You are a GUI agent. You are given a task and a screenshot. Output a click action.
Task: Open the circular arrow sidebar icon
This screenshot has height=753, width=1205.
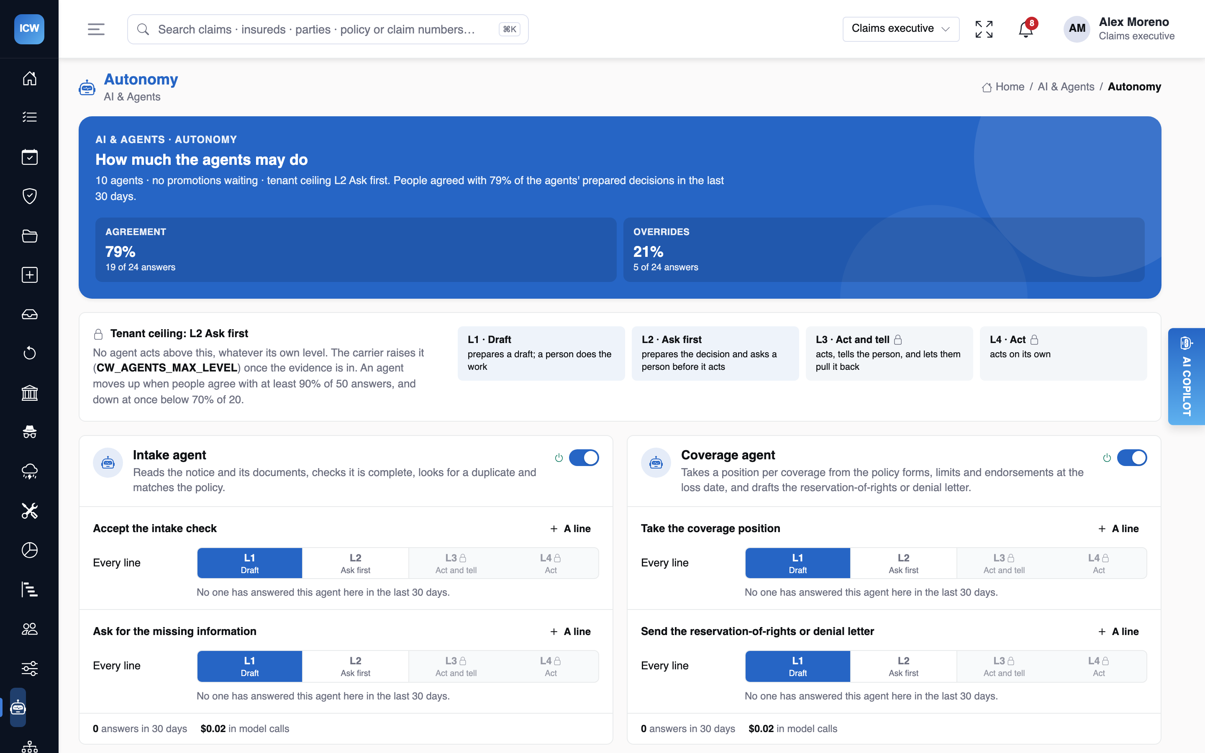tap(29, 353)
